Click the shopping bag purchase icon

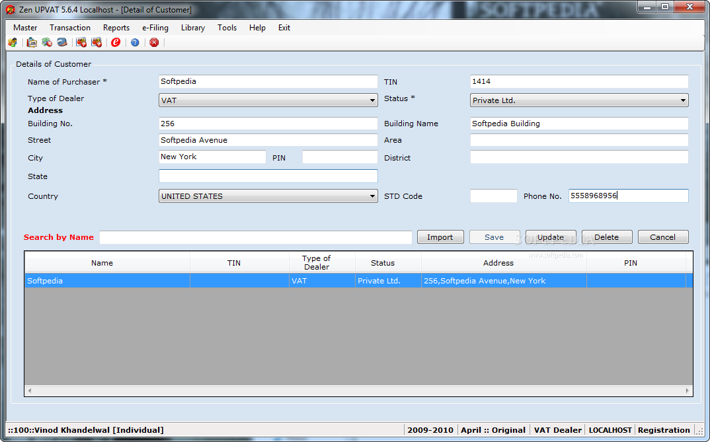tap(32, 42)
